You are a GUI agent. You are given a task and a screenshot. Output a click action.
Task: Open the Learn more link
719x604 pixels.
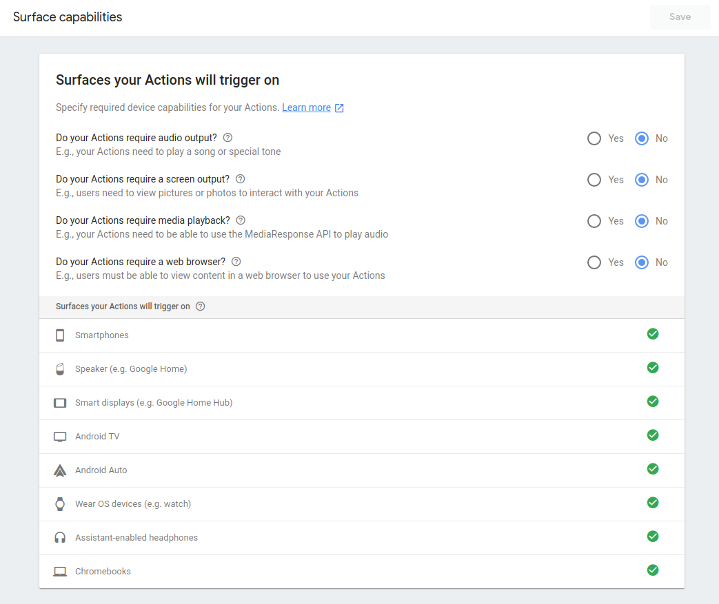pyautogui.click(x=306, y=107)
